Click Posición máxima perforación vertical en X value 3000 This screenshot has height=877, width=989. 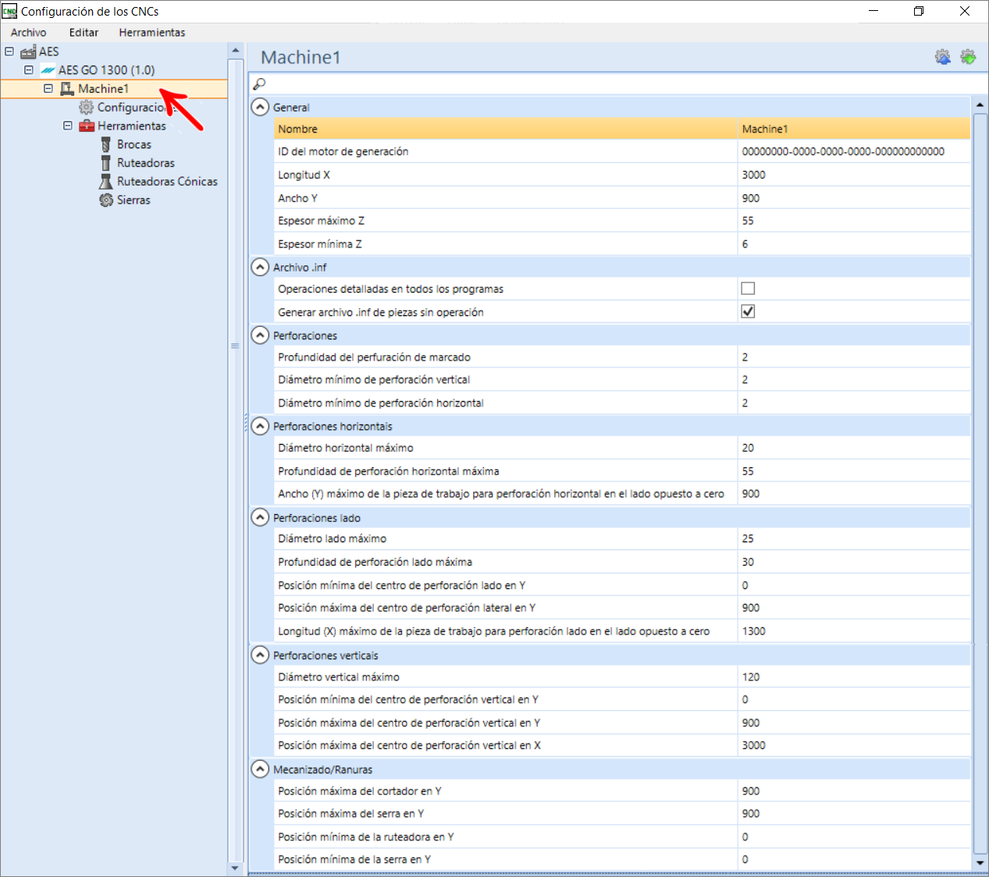pos(854,745)
